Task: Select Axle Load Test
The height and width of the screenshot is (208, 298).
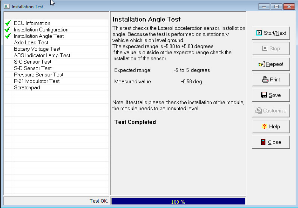Action: (x=31, y=43)
